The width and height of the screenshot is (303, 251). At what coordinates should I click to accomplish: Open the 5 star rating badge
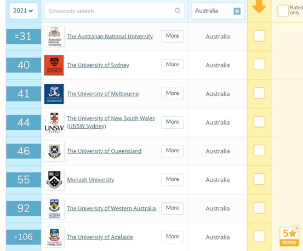pos(289,236)
